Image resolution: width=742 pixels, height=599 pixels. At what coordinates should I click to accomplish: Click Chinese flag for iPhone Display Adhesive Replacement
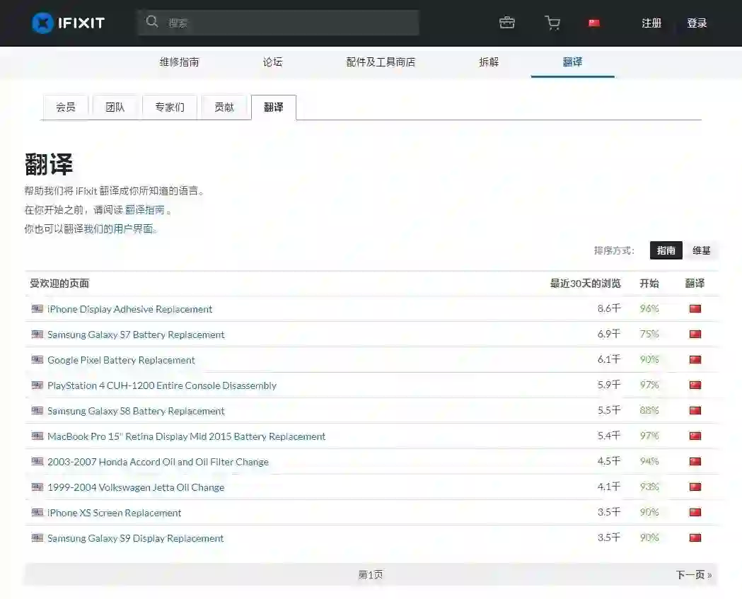pos(695,309)
